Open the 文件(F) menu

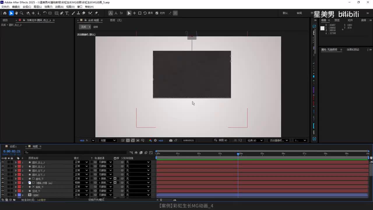click(5, 7)
